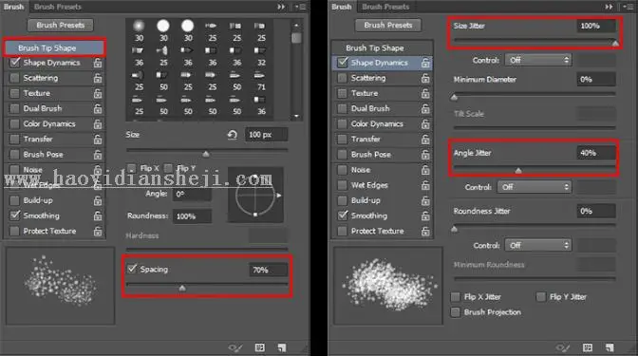638x356 pixels.
Task: Click Angle Jitter slider handle
Action: pyautogui.click(x=518, y=171)
